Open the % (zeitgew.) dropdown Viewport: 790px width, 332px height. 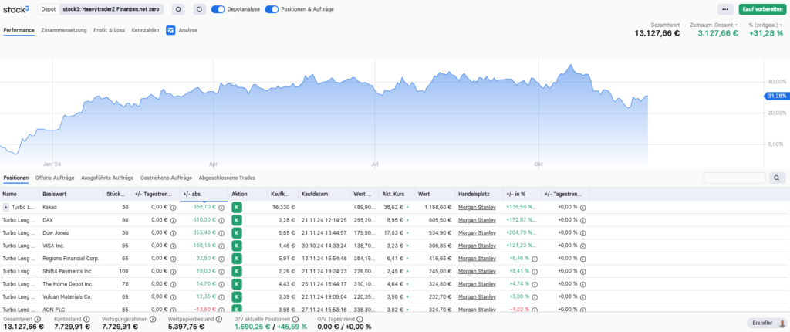pyautogui.click(x=766, y=24)
